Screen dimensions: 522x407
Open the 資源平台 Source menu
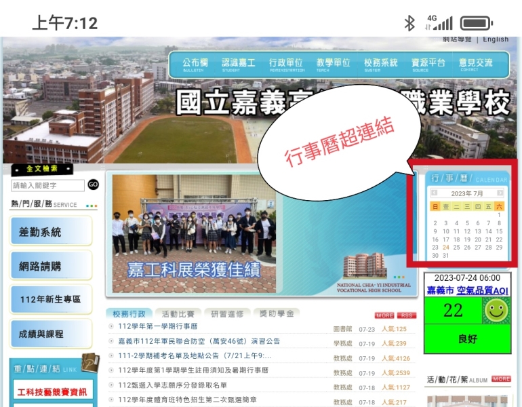pos(428,64)
